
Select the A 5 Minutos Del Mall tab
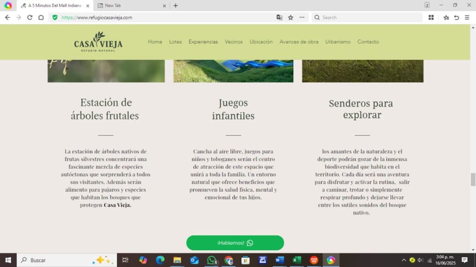(55, 5)
